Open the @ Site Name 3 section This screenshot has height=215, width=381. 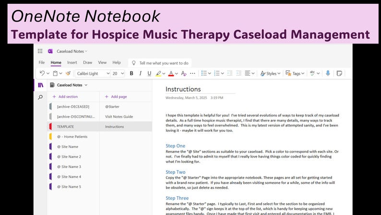click(73, 167)
